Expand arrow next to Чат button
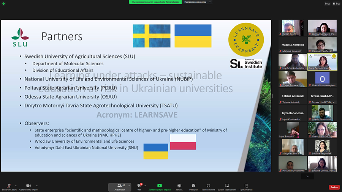The height and width of the screenshot is (192, 342). [x=145, y=186]
